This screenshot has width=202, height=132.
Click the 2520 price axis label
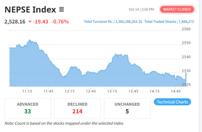(x=186, y=84)
